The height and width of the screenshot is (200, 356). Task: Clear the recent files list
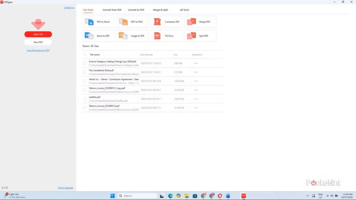(95, 46)
